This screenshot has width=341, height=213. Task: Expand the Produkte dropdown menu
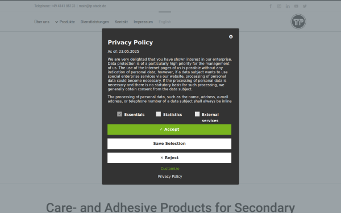pyautogui.click(x=65, y=22)
